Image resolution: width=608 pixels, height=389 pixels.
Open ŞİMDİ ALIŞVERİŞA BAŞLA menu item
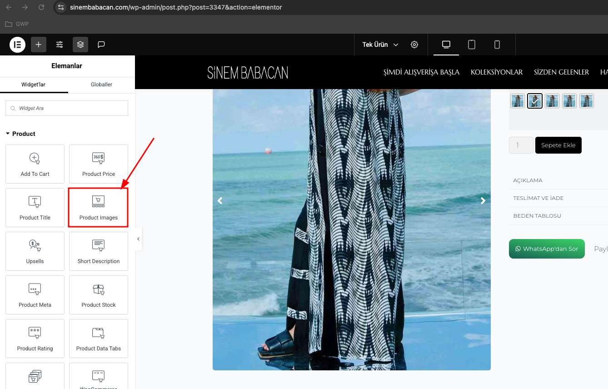(422, 72)
